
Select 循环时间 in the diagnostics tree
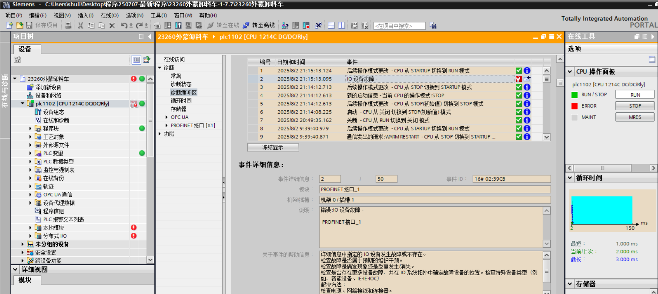tap(181, 101)
